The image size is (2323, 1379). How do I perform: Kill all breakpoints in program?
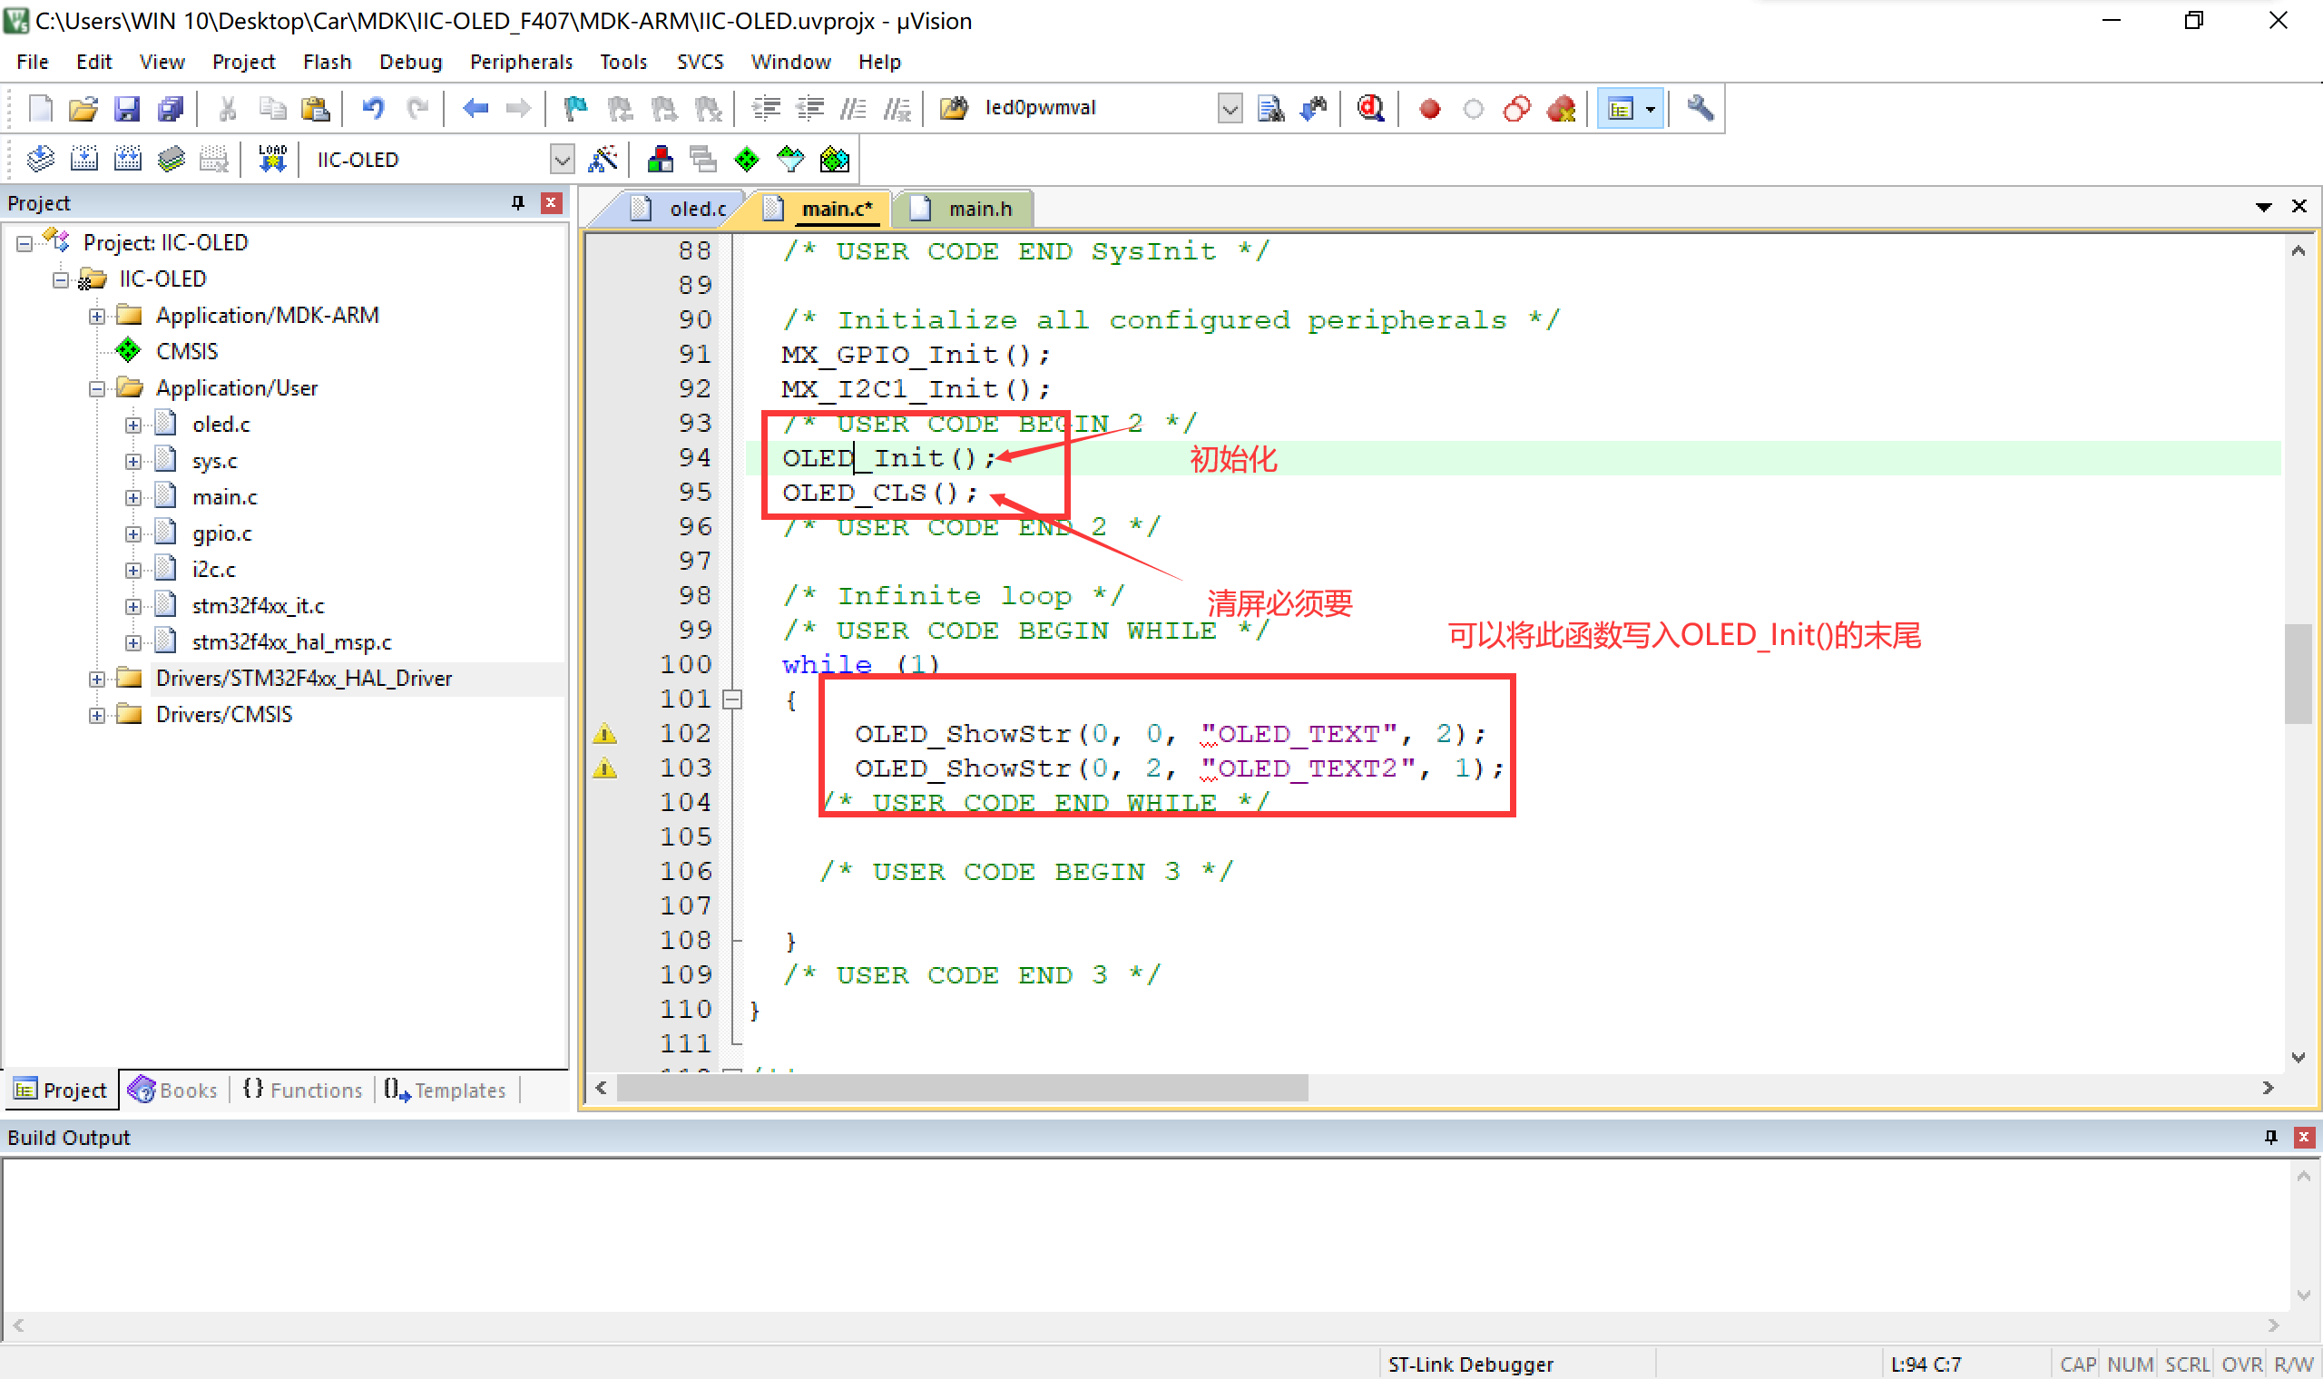(x=1561, y=109)
